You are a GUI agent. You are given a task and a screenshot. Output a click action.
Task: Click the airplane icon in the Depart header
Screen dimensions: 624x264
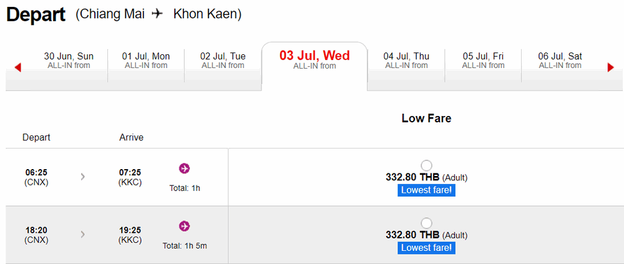(157, 14)
